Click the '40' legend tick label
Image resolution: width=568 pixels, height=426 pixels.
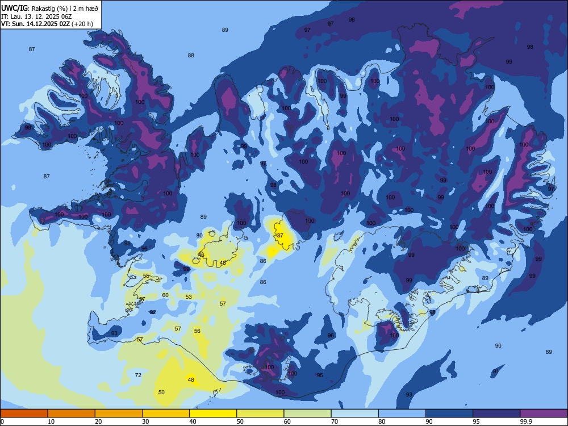click(x=193, y=421)
